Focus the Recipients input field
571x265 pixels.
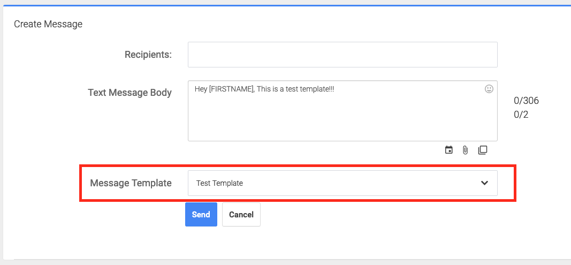pos(342,55)
